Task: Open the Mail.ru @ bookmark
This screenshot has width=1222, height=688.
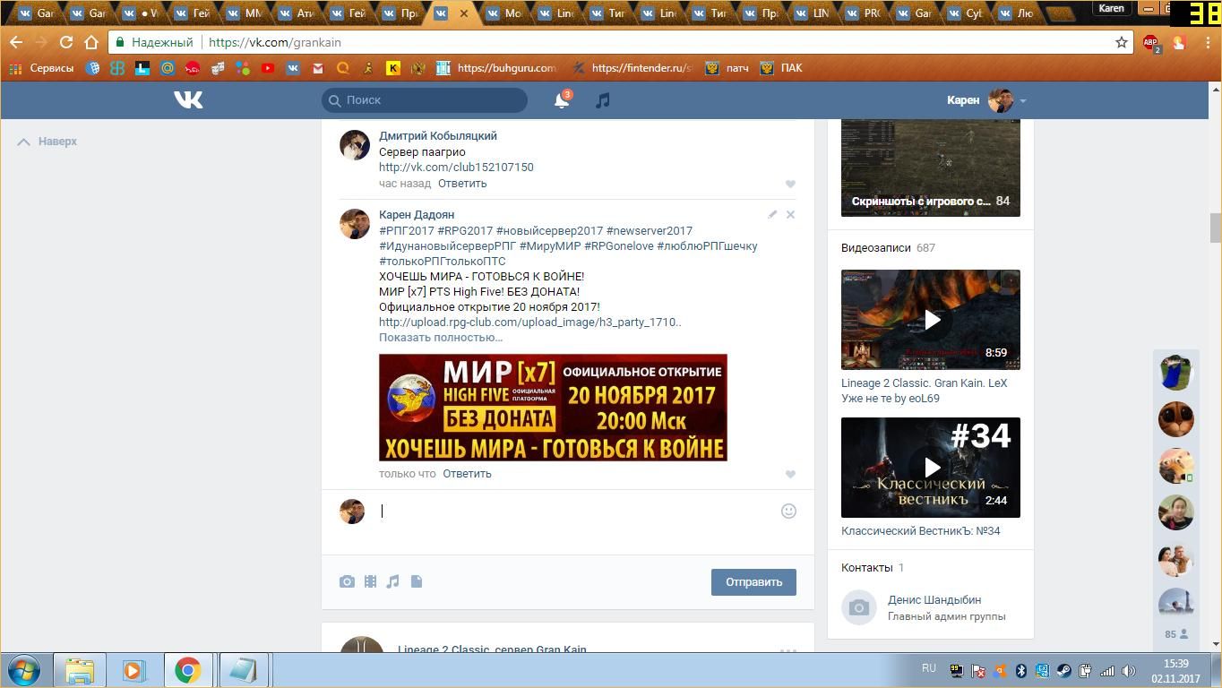Action: click(x=168, y=68)
